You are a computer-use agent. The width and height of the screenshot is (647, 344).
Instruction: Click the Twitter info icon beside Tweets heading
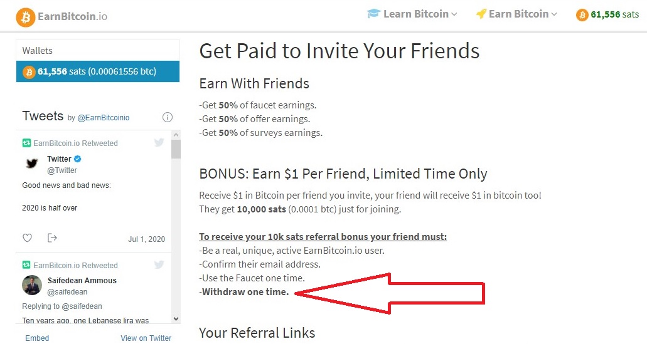tap(168, 117)
